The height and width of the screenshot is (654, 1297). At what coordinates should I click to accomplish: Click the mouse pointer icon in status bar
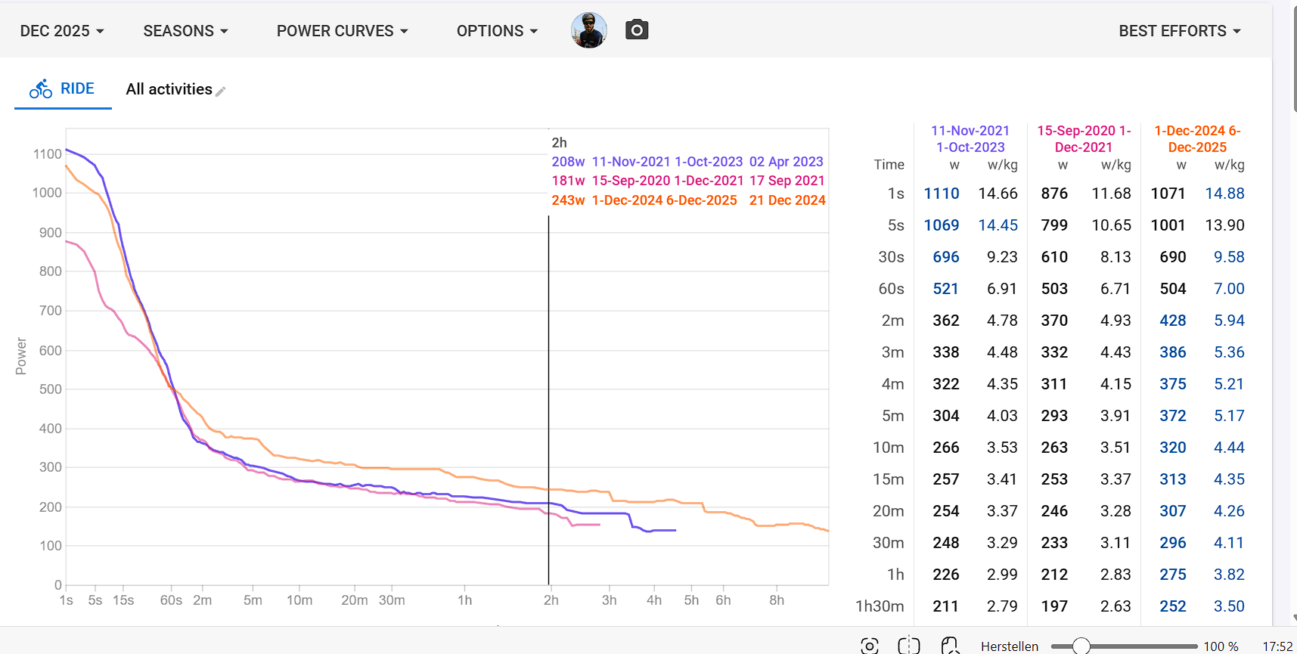pos(950,646)
